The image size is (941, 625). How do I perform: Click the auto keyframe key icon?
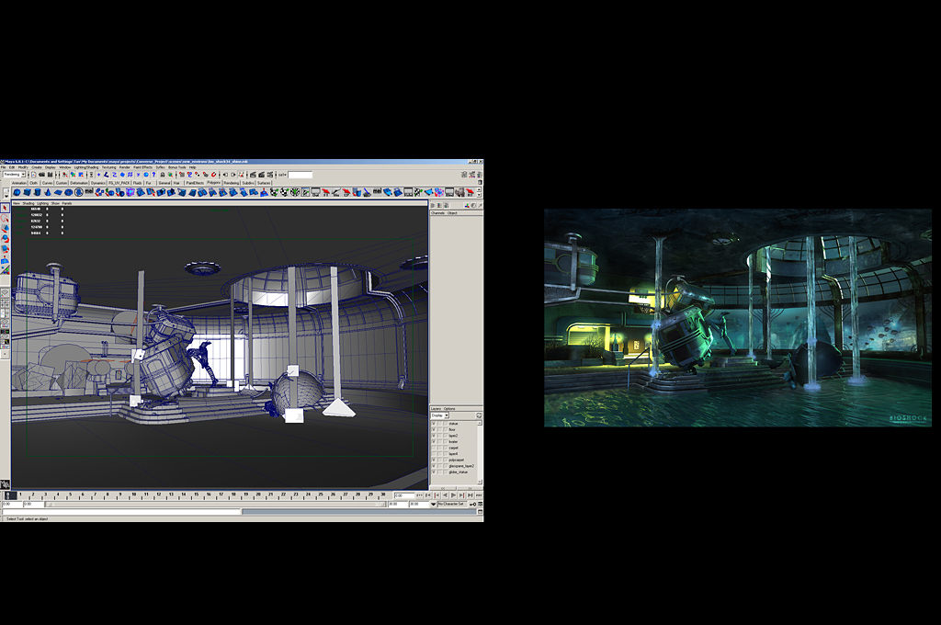pos(473,505)
